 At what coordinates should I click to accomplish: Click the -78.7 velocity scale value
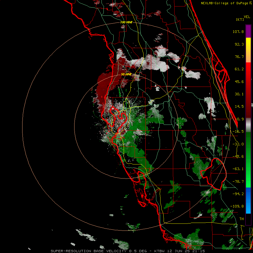tap(238, 182)
